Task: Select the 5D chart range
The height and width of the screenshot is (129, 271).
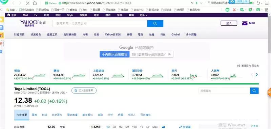Action: 114,127
